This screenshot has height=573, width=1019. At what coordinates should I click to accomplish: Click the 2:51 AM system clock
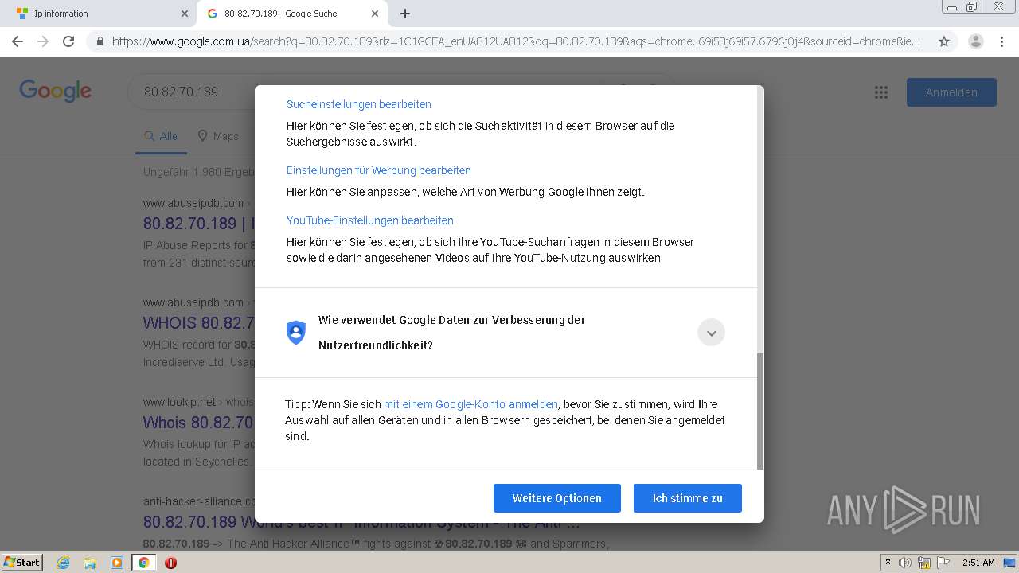[978, 563]
